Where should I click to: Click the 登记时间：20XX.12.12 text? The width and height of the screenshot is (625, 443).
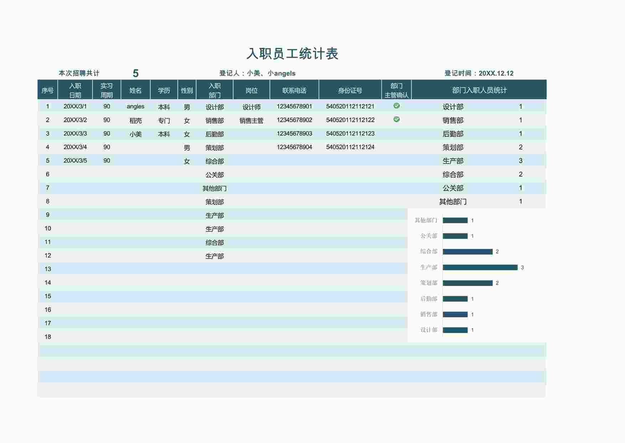479,73
